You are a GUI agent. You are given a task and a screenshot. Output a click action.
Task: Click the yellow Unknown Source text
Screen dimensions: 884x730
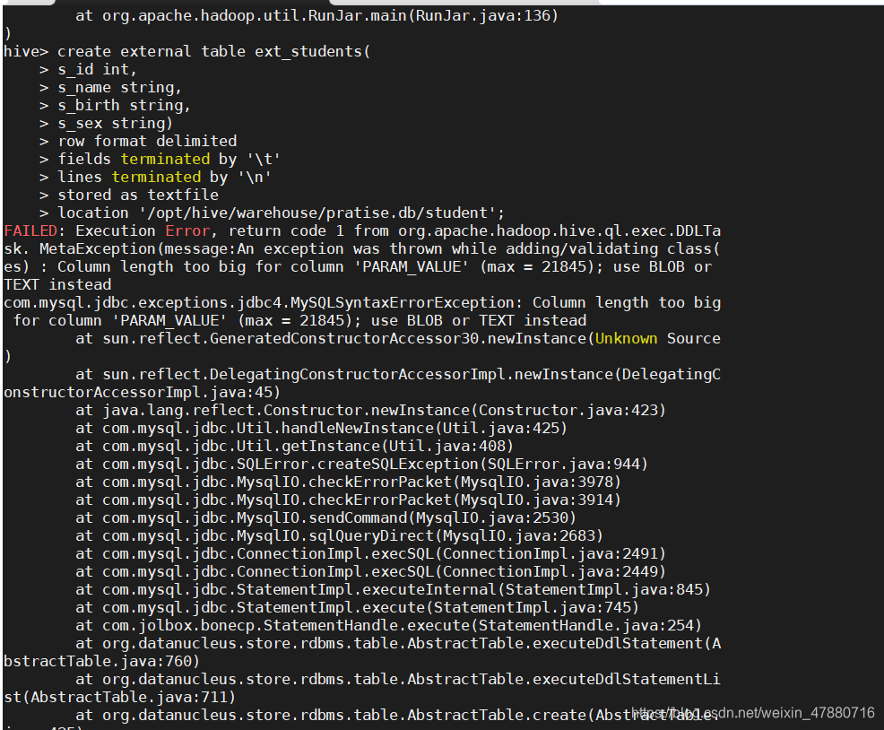pyautogui.click(x=657, y=338)
